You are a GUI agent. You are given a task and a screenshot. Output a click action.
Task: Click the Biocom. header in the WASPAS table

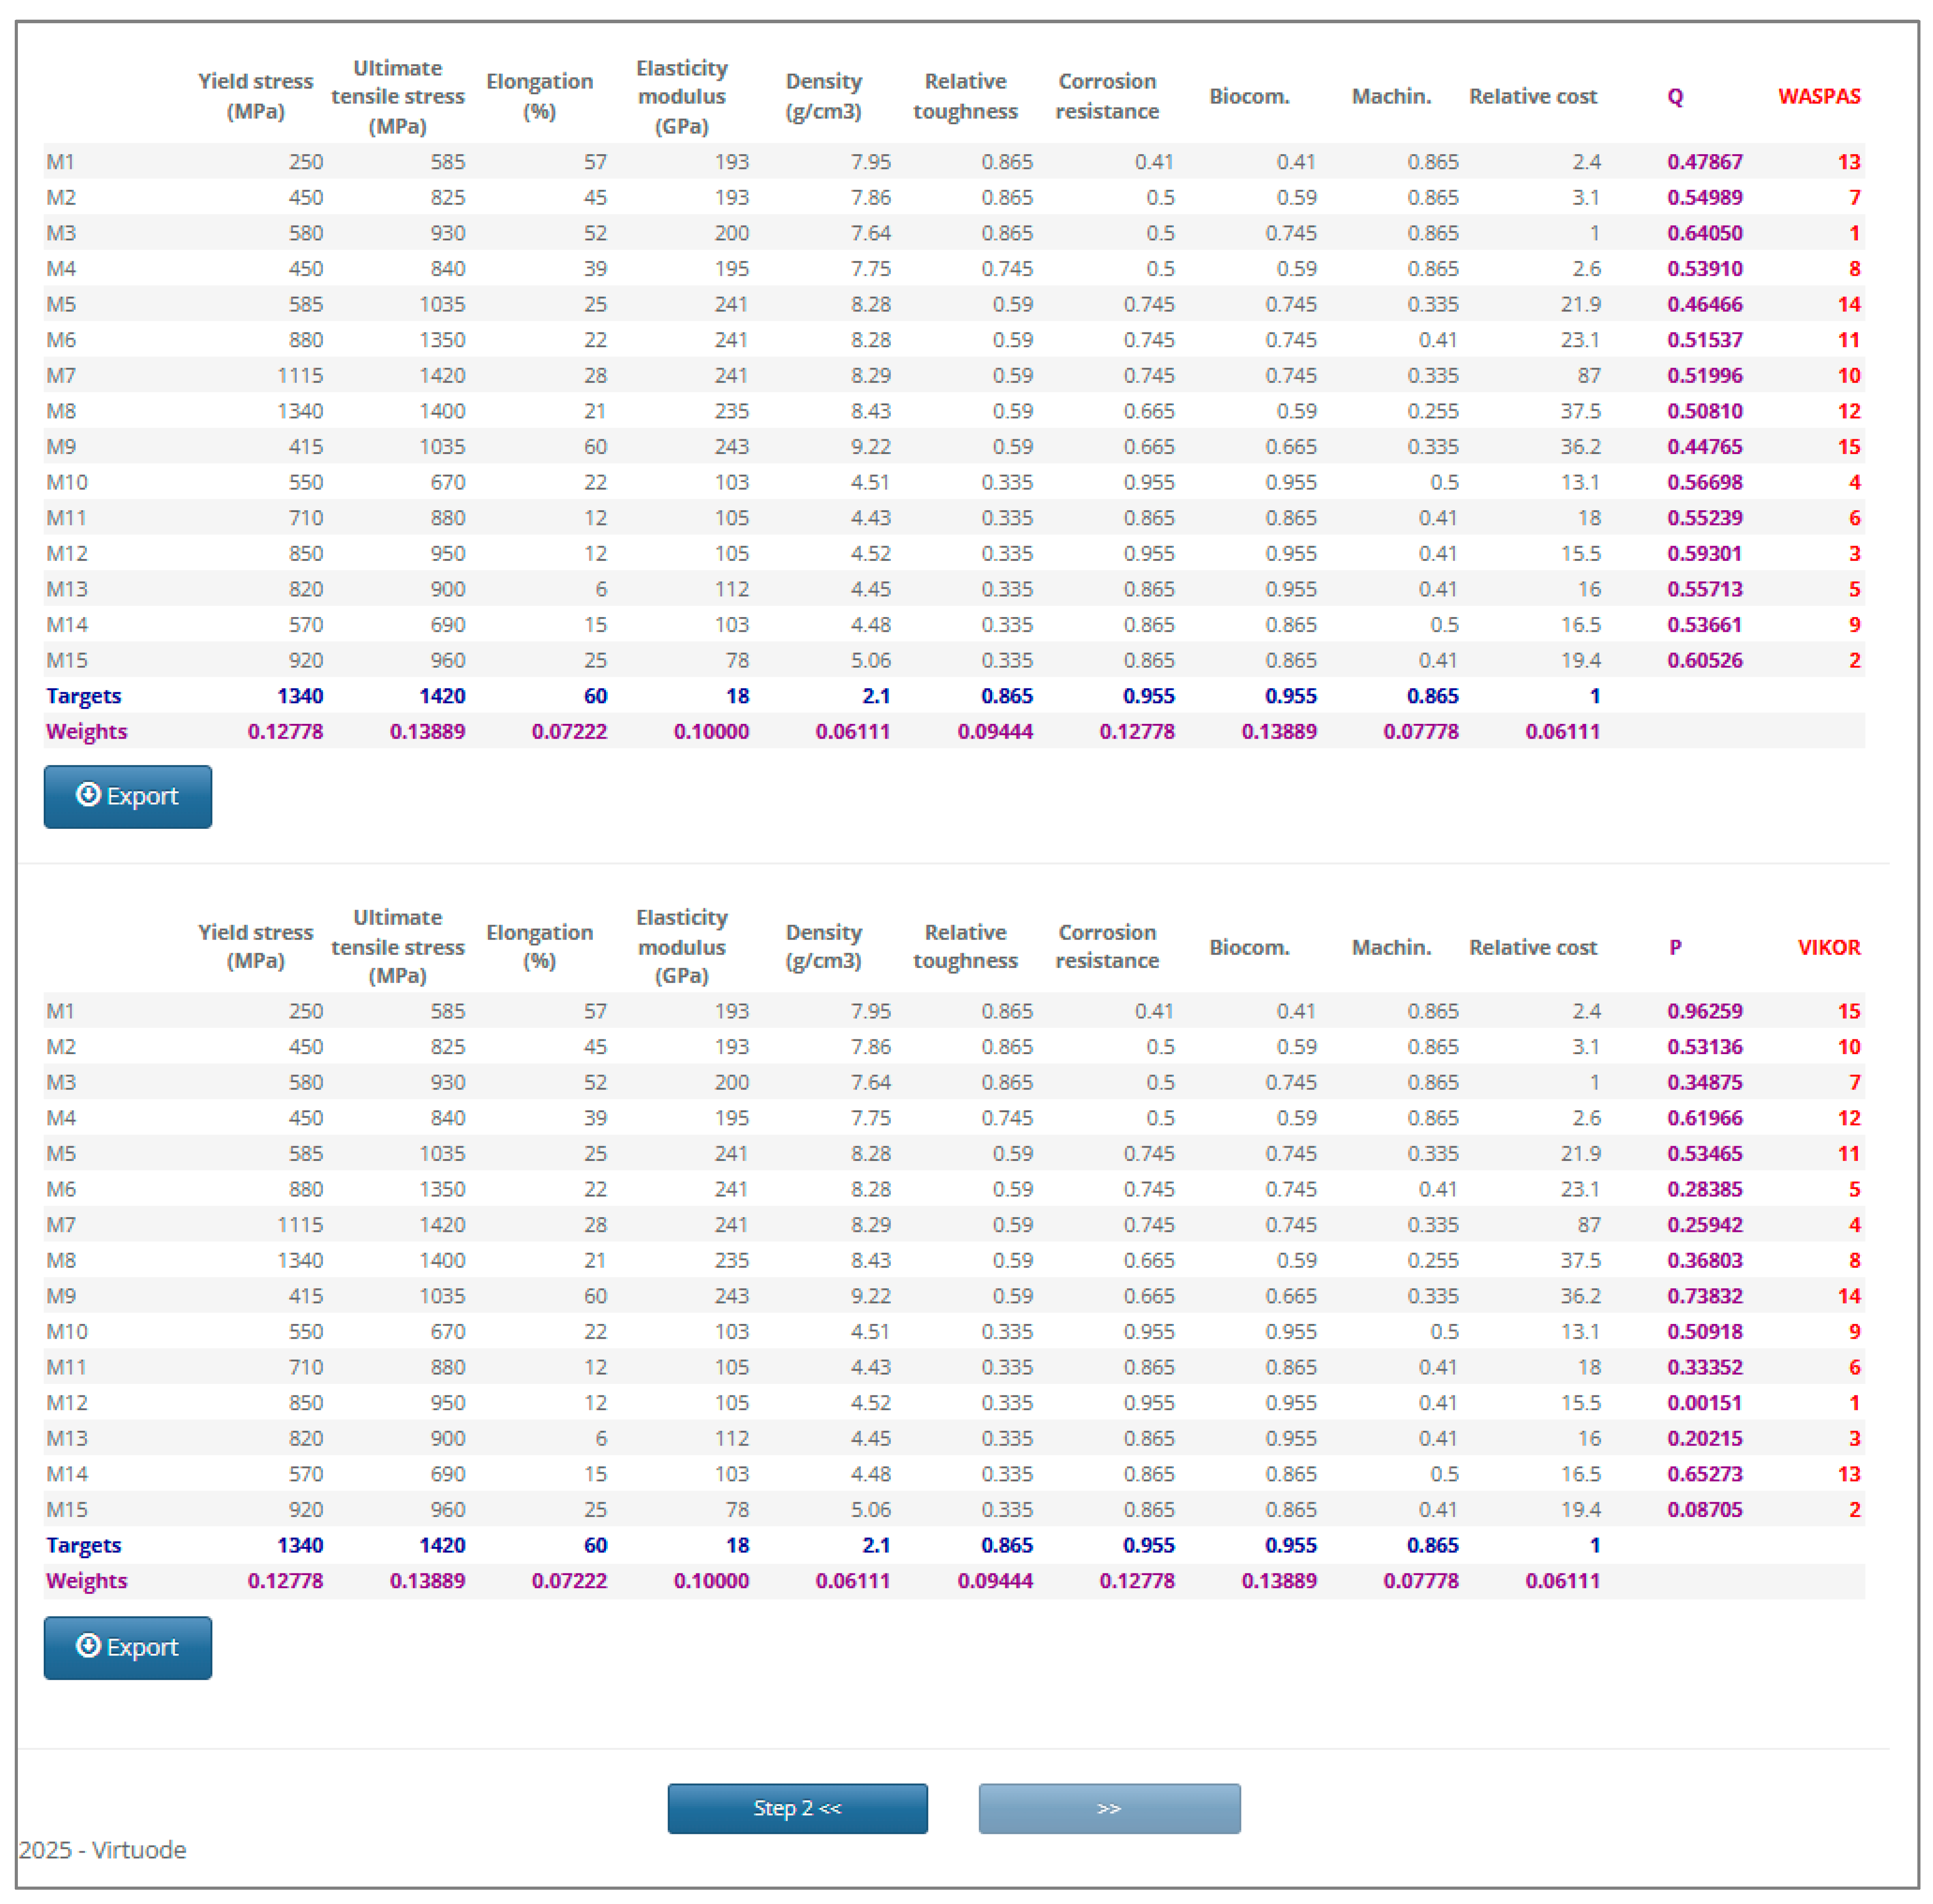tap(1249, 97)
